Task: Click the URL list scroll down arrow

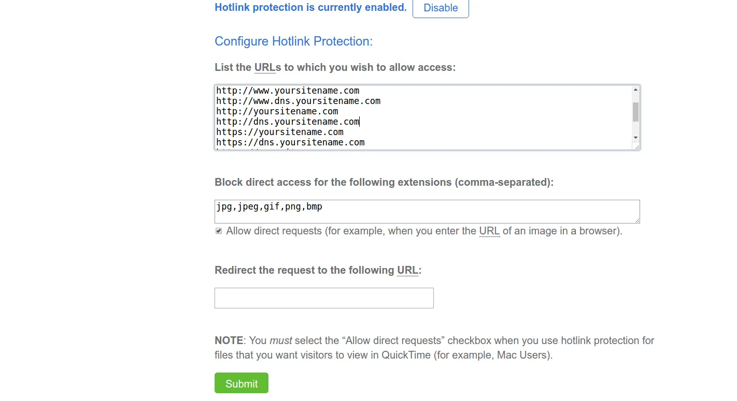Action: tap(635, 137)
